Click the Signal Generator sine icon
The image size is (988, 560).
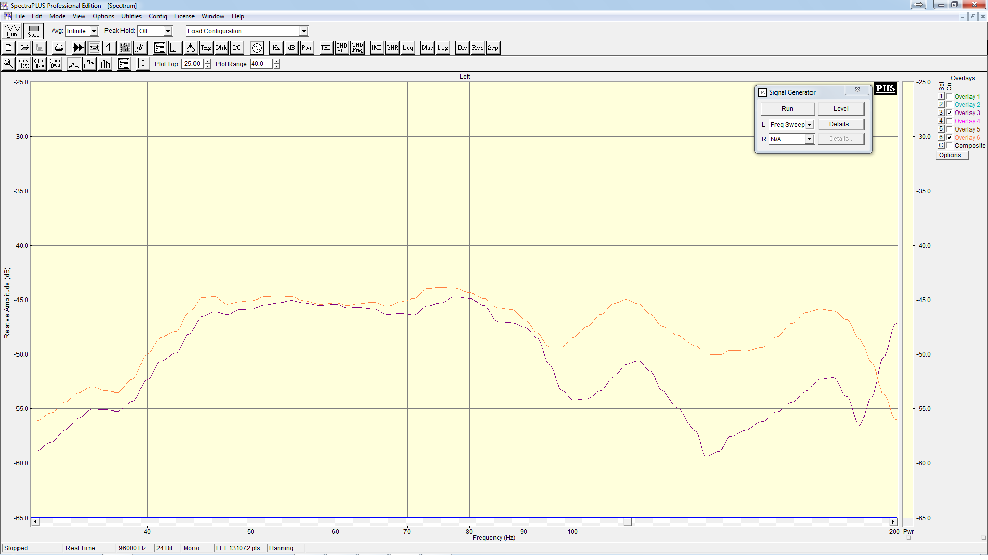257,48
